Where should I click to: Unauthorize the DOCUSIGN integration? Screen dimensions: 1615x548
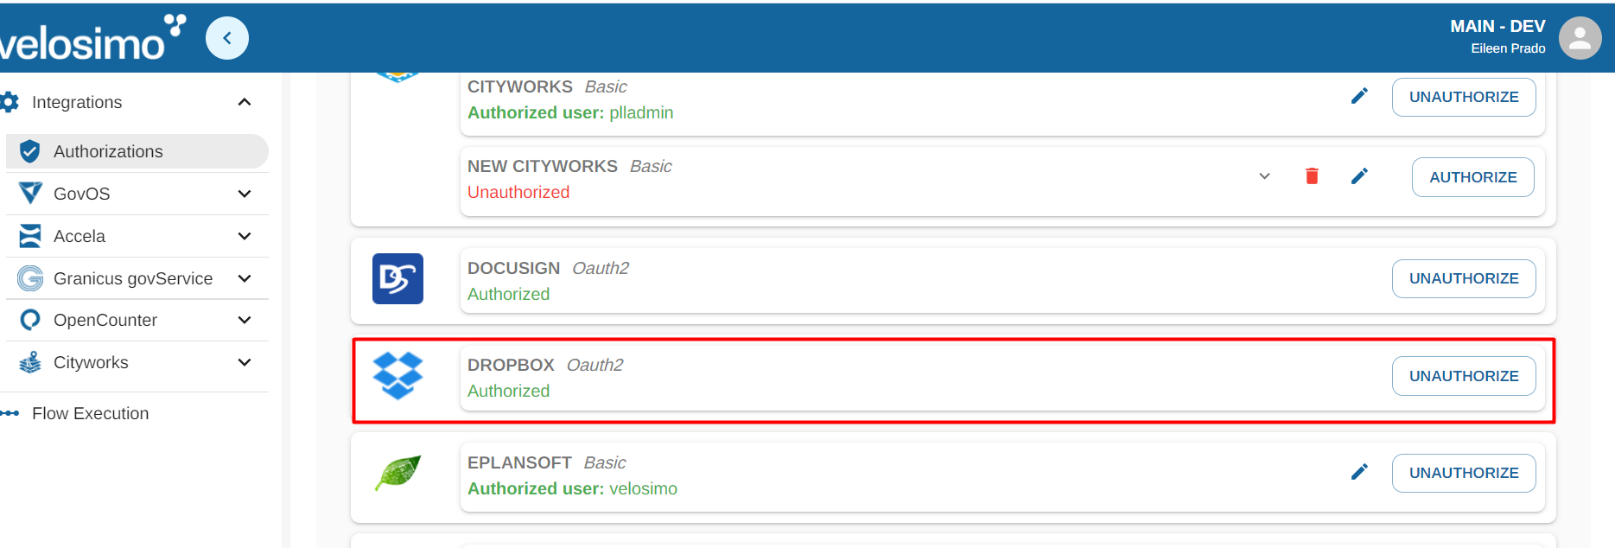pyautogui.click(x=1464, y=278)
